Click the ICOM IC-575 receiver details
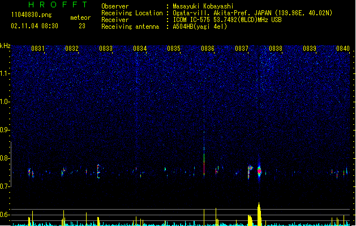 point(227,20)
